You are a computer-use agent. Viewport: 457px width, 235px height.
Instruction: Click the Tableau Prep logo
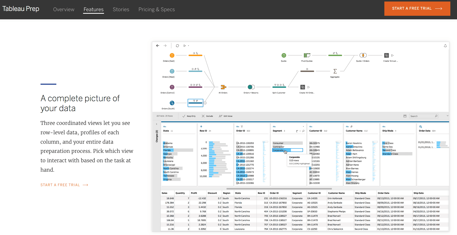click(21, 9)
